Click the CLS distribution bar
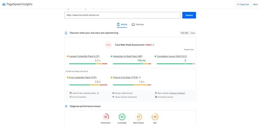 pyautogui.click(x=176, y=64)
